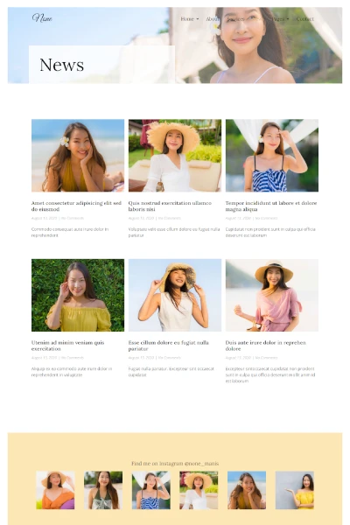This screenshot has width=350, height=525.
Task: Open the Services menu item
Action: (235, 19)
